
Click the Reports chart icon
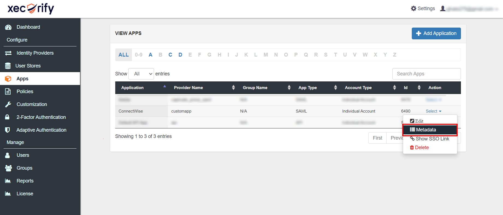point(8,181)
